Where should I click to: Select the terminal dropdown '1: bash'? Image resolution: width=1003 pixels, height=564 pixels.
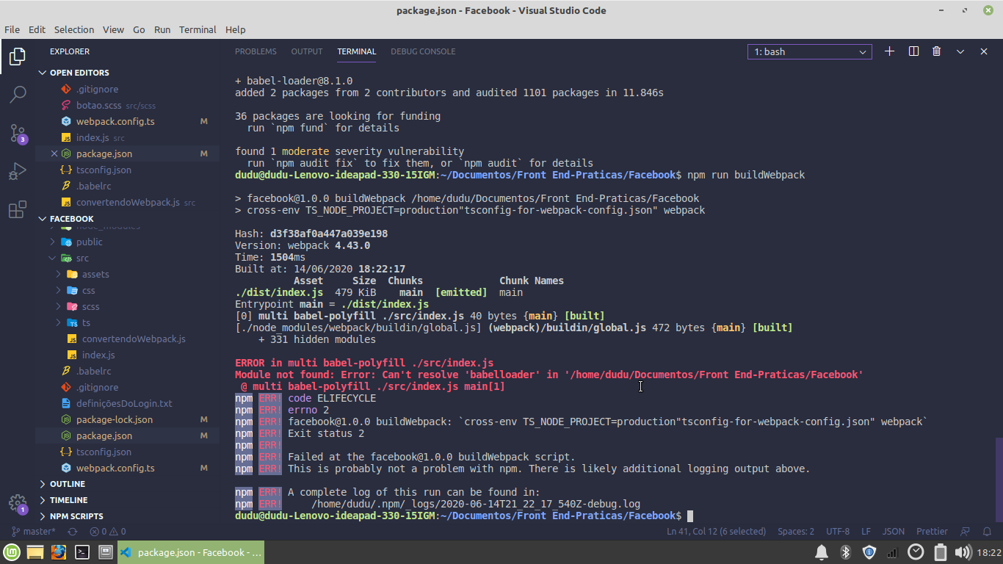tap(810, 52)
